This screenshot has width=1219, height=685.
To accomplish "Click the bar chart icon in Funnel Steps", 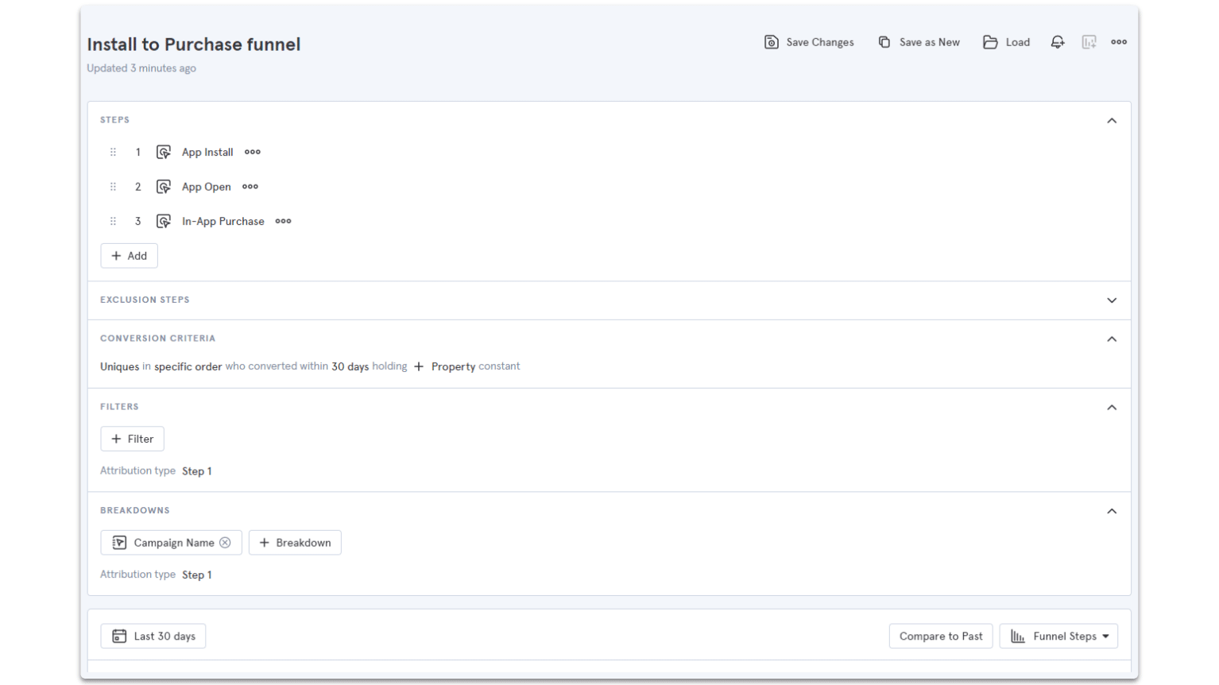I will tap(1018, 637).
